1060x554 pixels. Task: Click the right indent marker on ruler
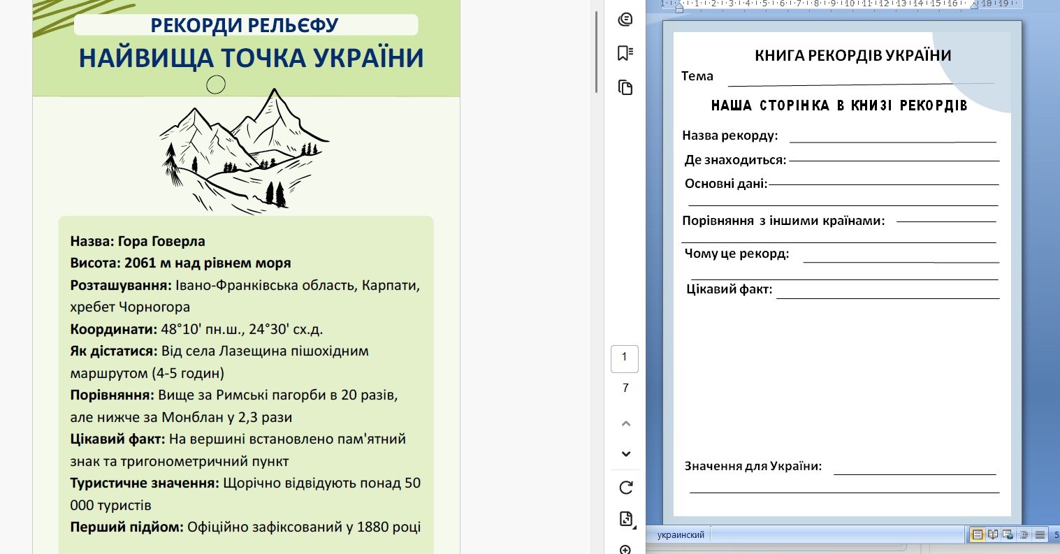[974, 5]
